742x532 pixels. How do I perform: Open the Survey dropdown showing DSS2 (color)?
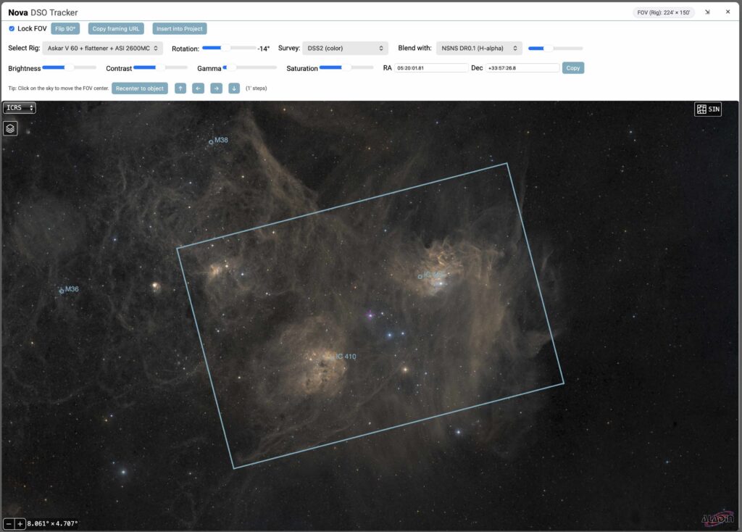pyautogui.click(x=345, y=48)
